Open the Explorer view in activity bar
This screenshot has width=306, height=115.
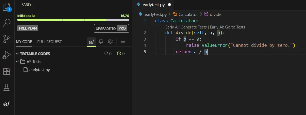coord(7,7)
